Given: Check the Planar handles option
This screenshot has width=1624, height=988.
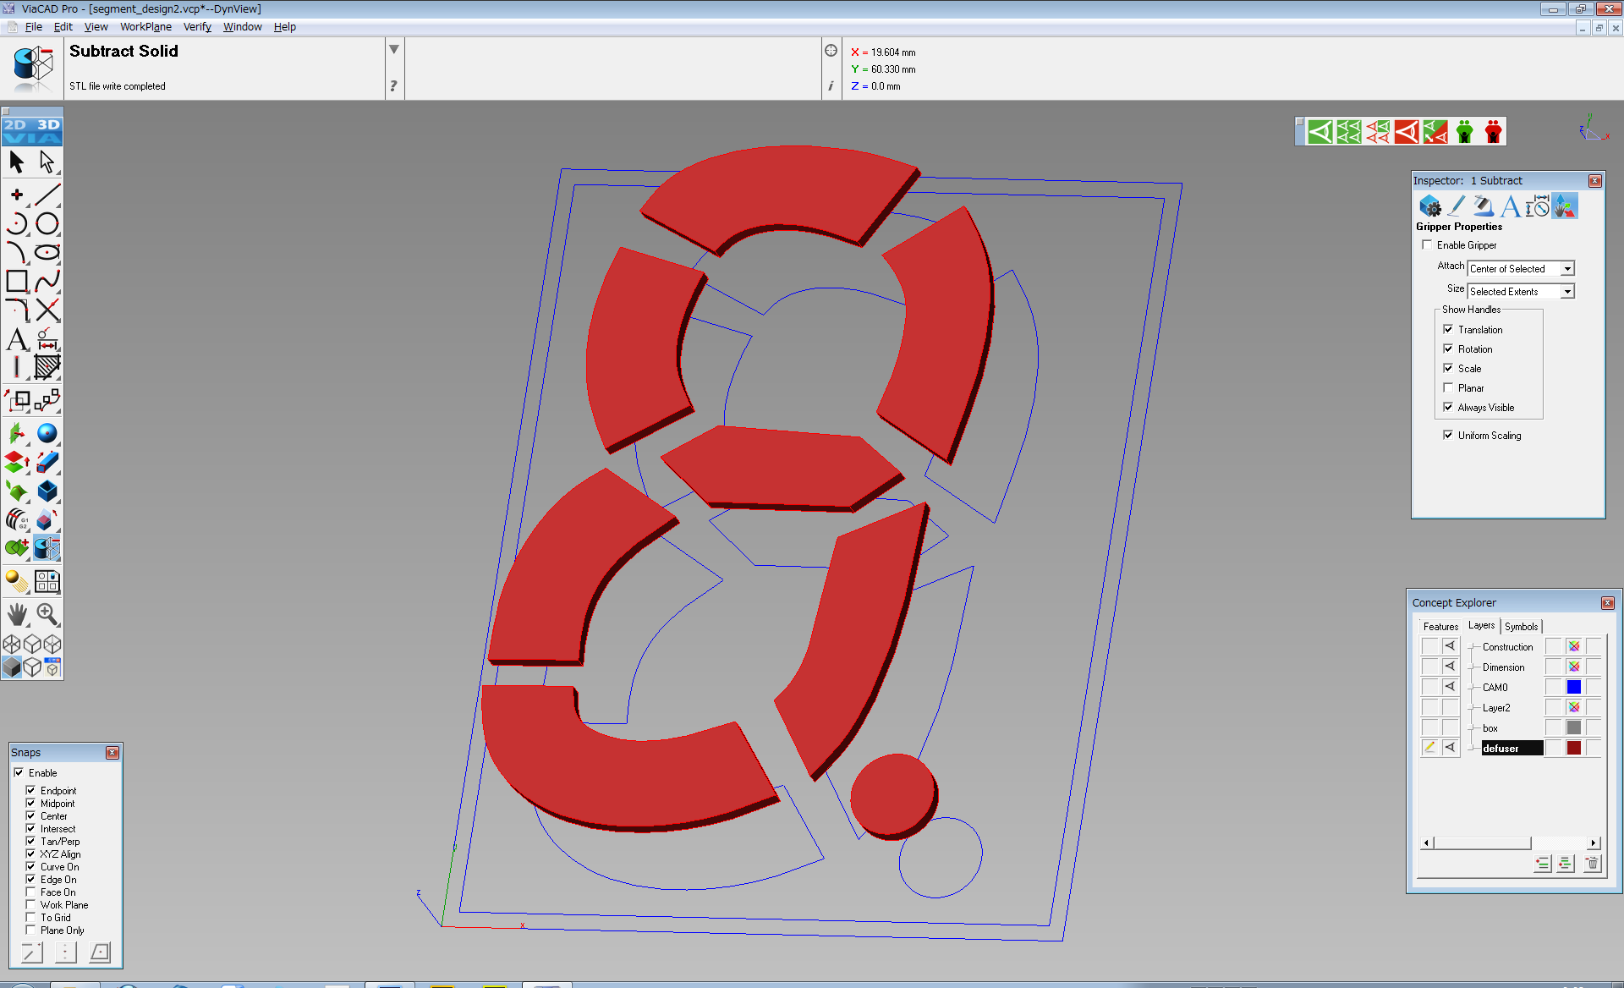Looking at the screenshot, I should coord(1448,388).
